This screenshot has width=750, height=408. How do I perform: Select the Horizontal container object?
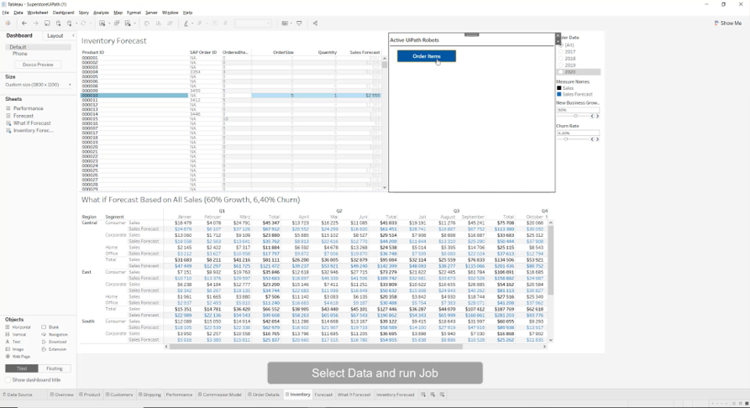18,327
